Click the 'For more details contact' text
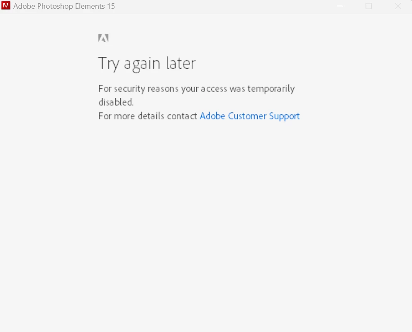Viewport: 412px width, 332px height. (147, 116)
